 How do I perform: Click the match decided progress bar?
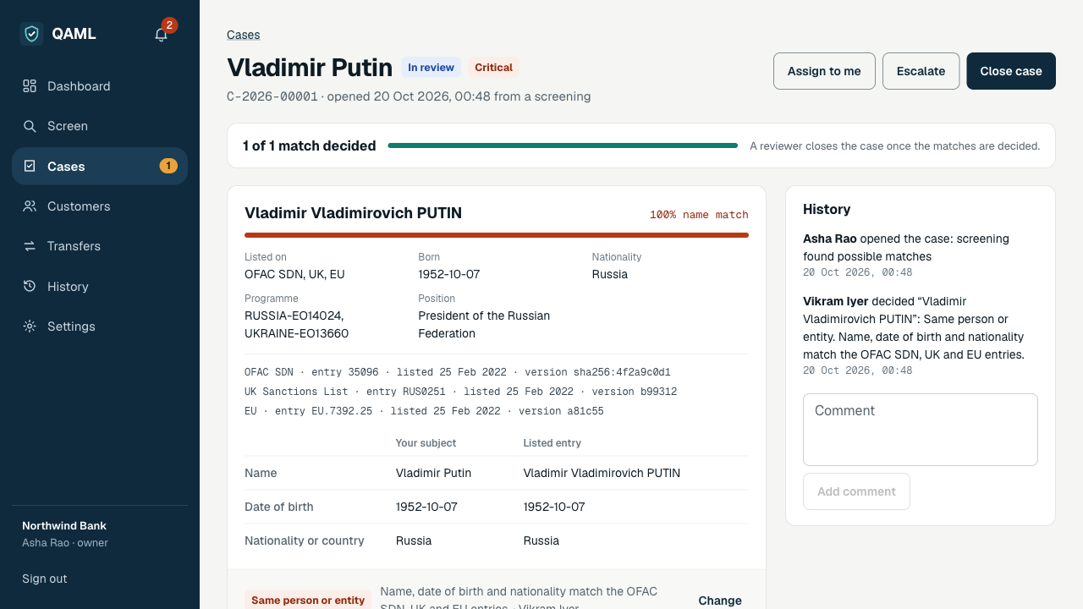click(x=563, y=145)
